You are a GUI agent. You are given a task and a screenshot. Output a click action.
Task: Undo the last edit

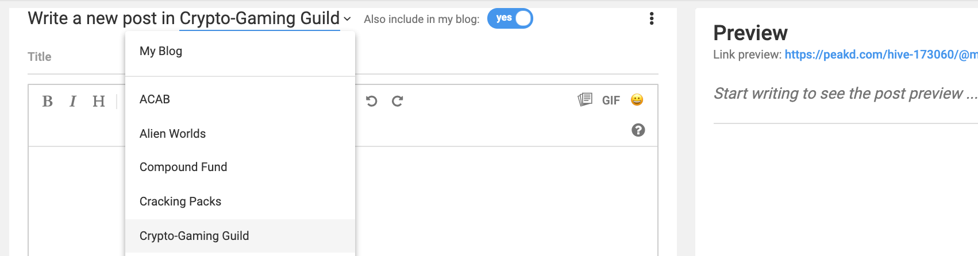pos(372,101)
